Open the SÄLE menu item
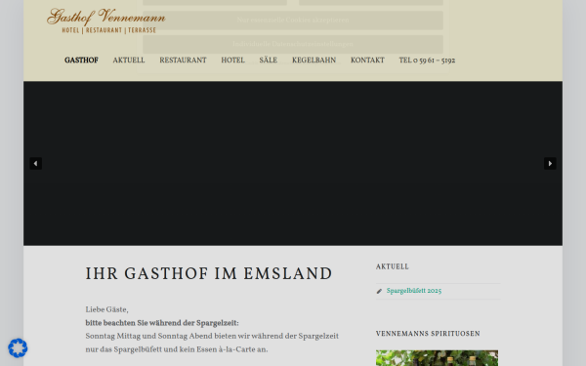 pos(268,61)
